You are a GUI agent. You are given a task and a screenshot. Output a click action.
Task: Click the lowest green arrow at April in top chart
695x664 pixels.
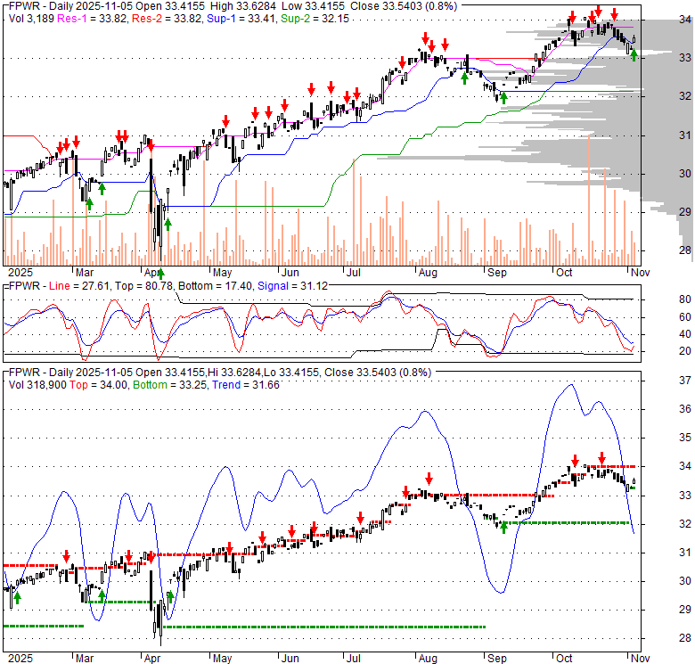click(x=160, y=249)
